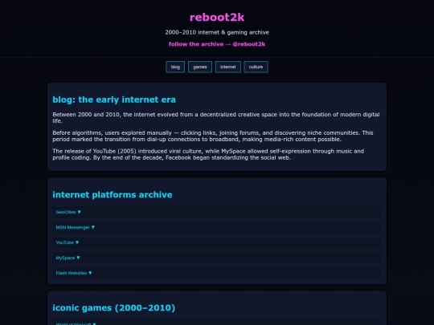Follow the archive @reboot2k link
This screenshot has width=434, height=325.
(x=217, y=44)
